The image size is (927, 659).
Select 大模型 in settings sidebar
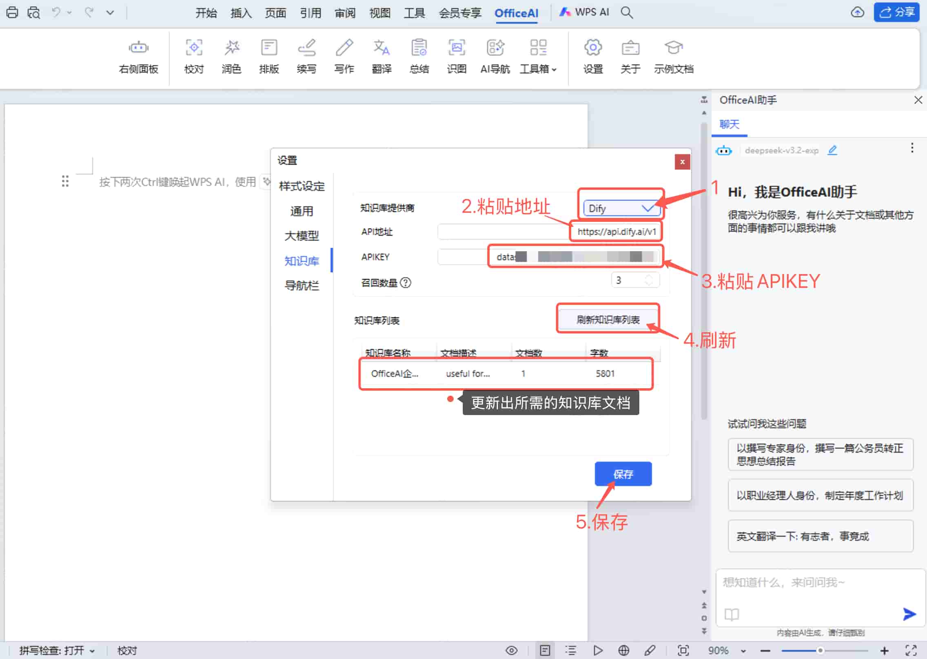pos(302,236)
